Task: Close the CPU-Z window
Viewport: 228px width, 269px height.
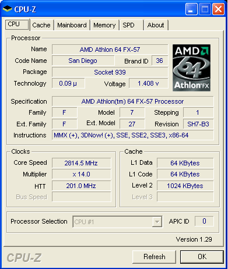Action: pyautogui.click(x=219, y=9)
